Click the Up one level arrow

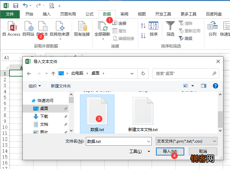click(x=53, y=73)
